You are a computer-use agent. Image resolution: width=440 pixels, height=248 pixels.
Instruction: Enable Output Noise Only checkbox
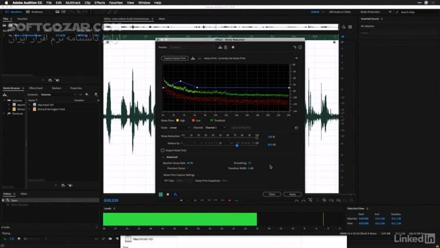tap(163, 150)
